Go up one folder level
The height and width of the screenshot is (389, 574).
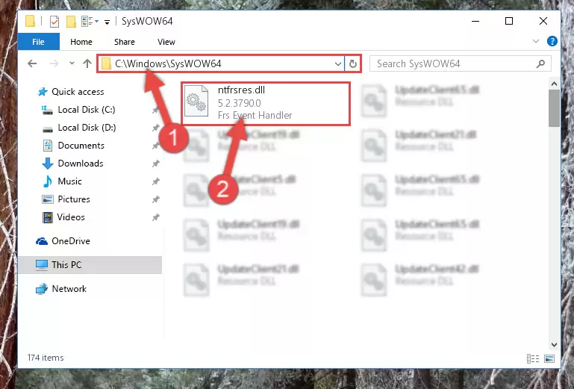coord(87,63)
